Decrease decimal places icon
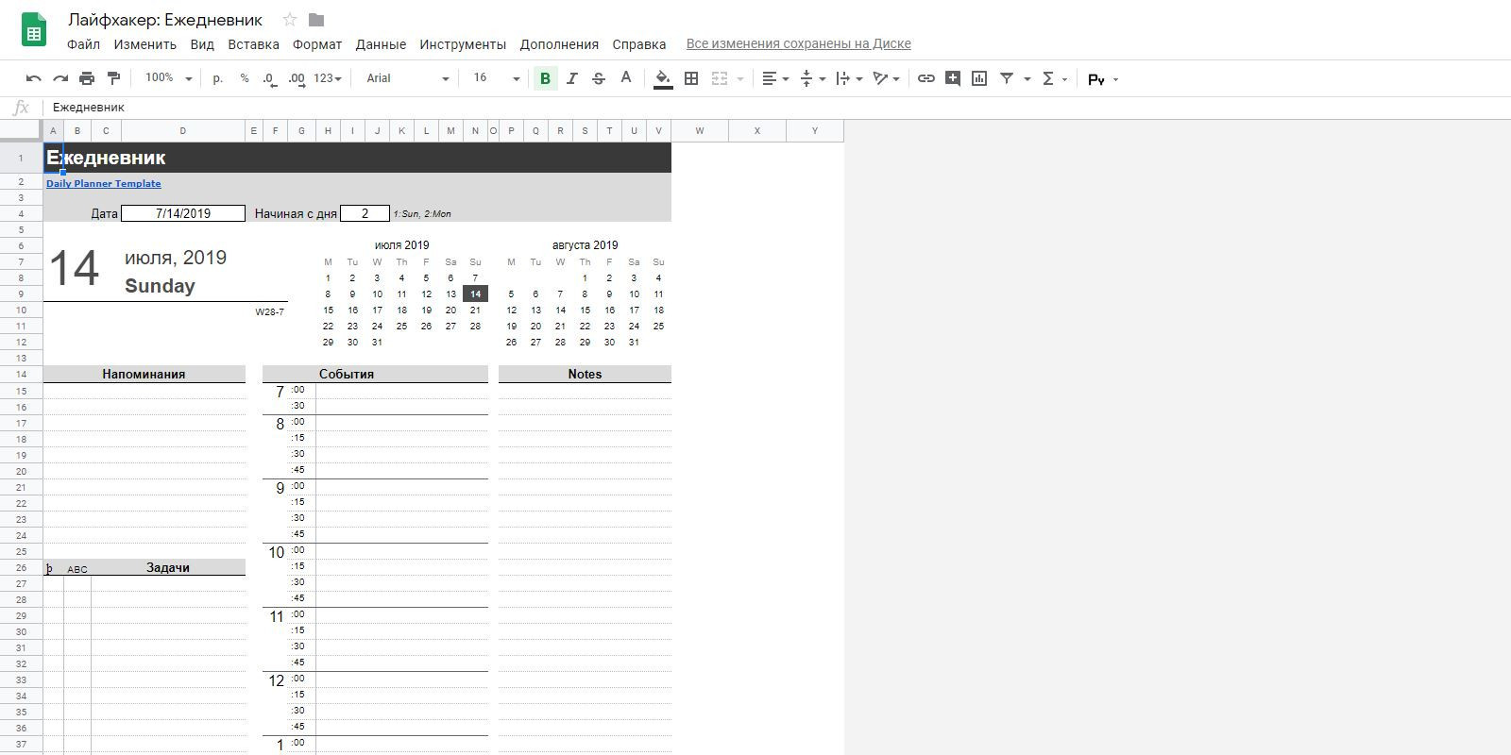Image resolution: width=1511 pixels, height=755 pixels. (x=270, y=78)
